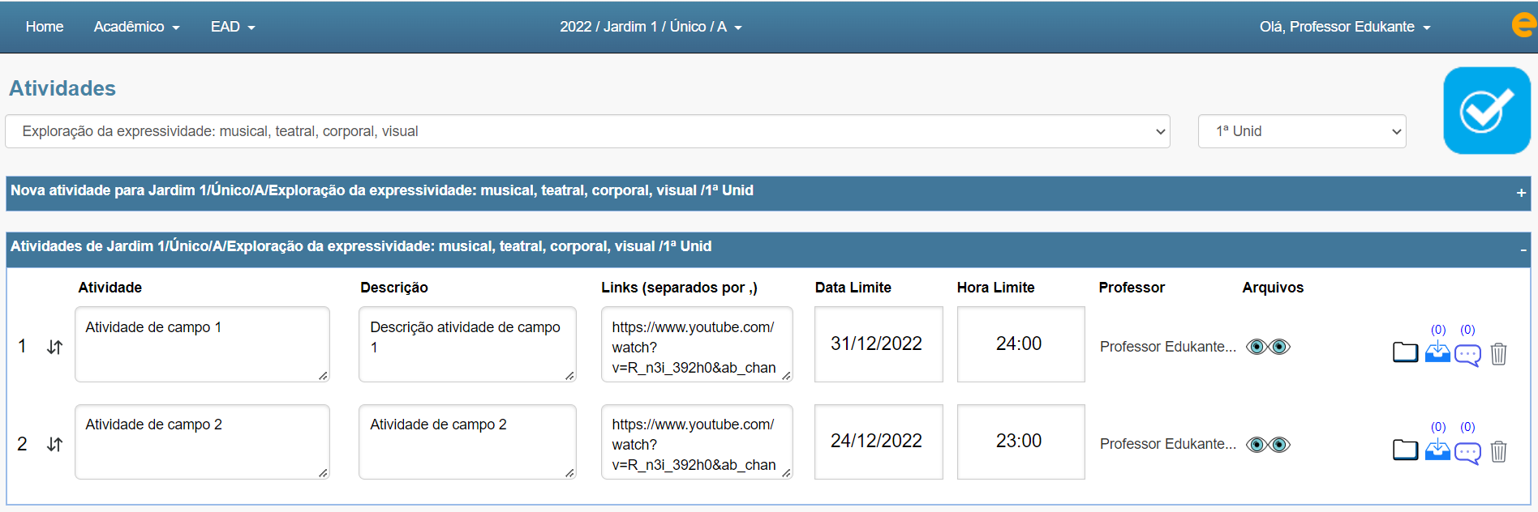The width and height of the screenshot is (1538, 512).
Task: Open the EAD menu
Action: (233, 27)
